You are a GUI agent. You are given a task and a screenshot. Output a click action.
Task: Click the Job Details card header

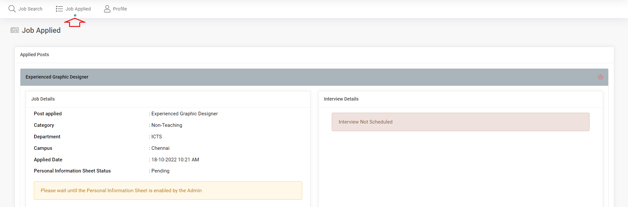43,99
